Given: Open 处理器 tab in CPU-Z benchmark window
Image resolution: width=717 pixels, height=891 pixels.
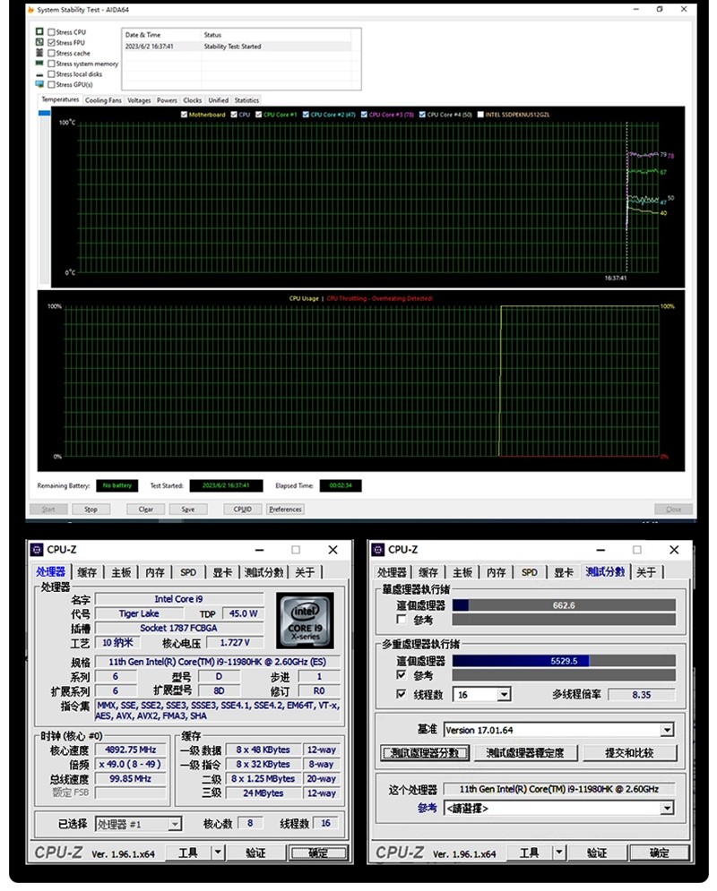Looking at the screenshot, I should (x=392, y=572).
